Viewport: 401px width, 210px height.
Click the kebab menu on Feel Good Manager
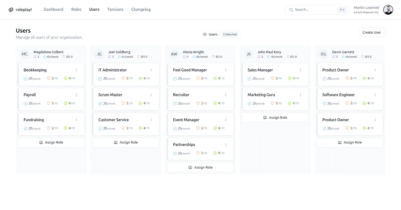click(x=226, y=70)
